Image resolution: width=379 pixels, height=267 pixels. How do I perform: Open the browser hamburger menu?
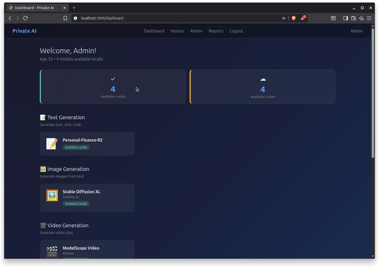369,18
